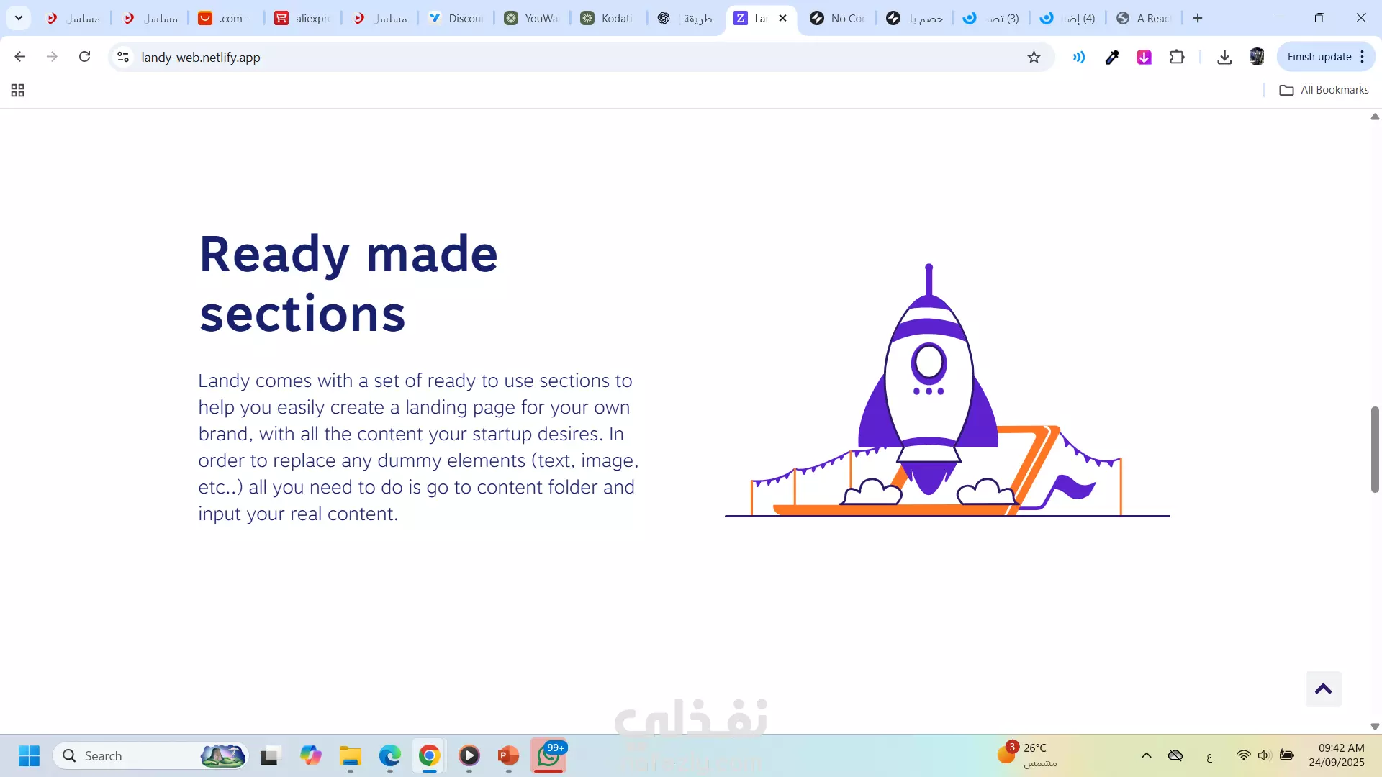Open All Bookmarks folder
This screenshot has height=777, width=1382.
click(1324, 90)
